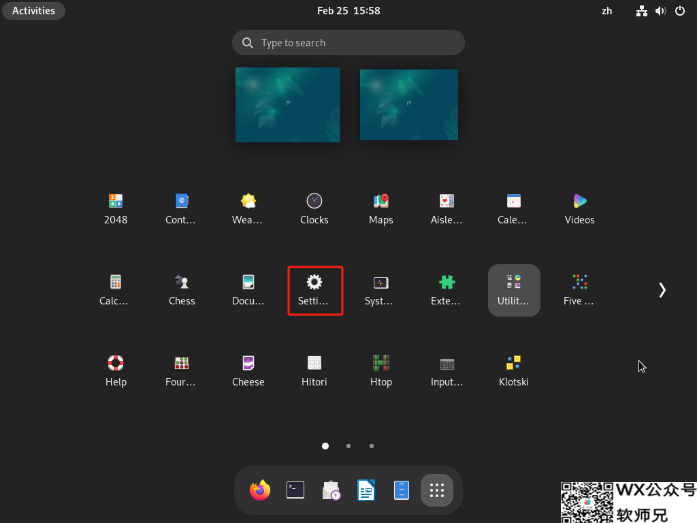Launch Htop from the app grid
This screenshot has width=697, height=523.
(380, 370)
